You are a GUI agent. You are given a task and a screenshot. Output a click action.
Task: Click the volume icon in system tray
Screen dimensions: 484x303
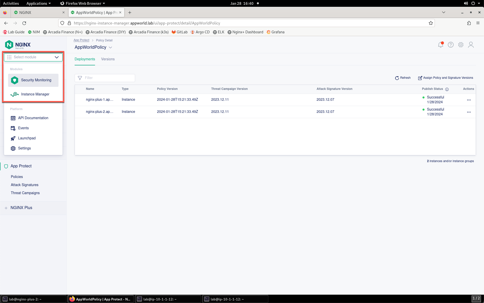(466, 3)
